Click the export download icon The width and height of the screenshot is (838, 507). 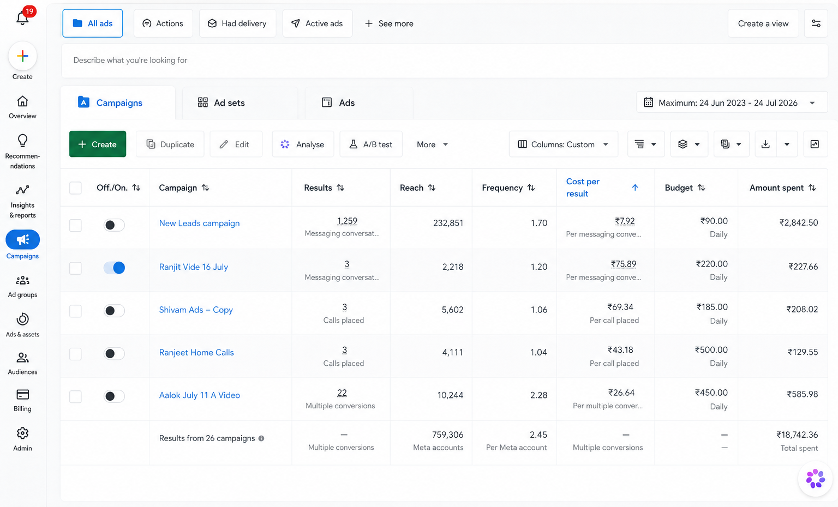765,144
